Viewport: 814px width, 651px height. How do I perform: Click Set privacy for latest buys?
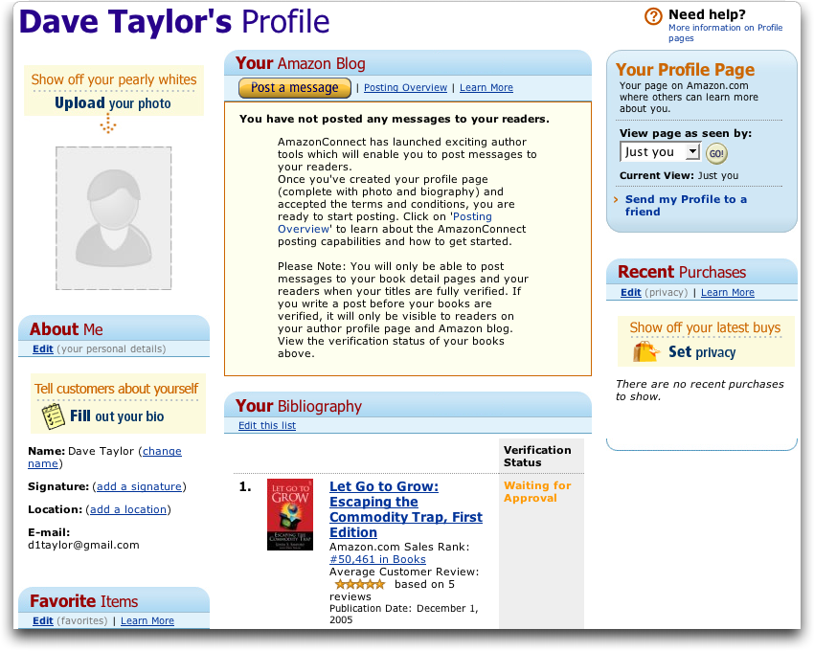click(702, 352)
